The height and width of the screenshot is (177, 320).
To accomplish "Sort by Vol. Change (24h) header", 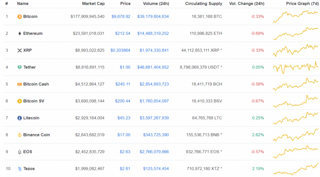I will [247, 4].
